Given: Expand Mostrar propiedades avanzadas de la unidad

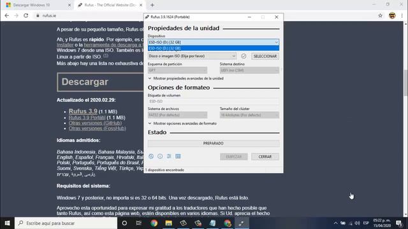Looking at the screenshot, I should [x=186, y=78].
